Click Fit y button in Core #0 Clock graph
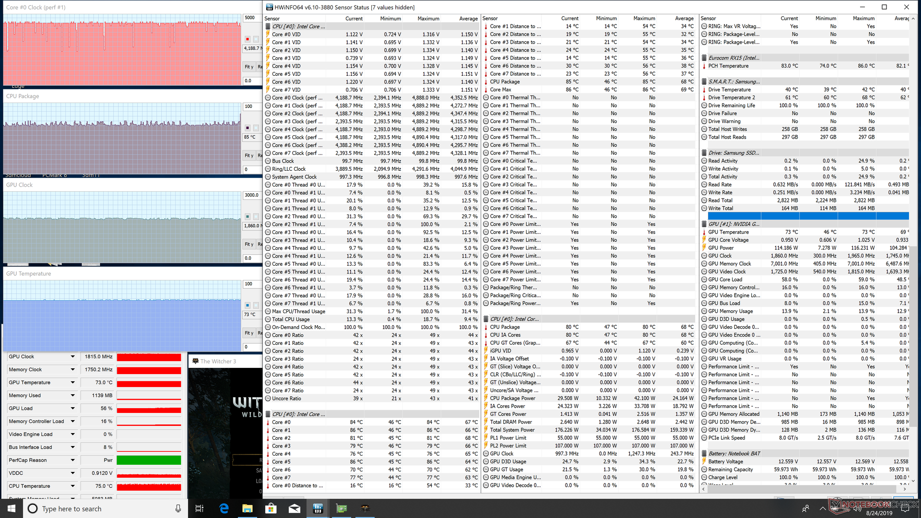 (x=249, y=67)
